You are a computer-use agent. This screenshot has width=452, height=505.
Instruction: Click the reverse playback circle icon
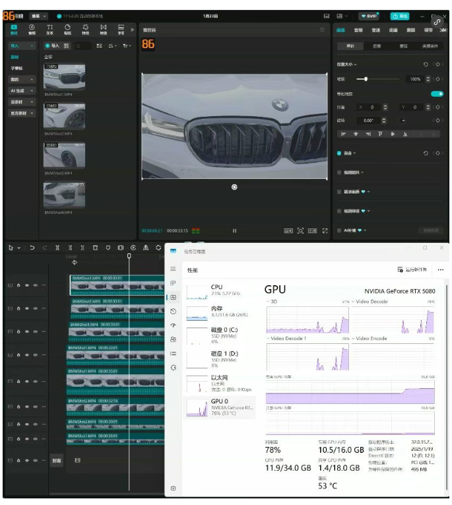click(133, 248)
